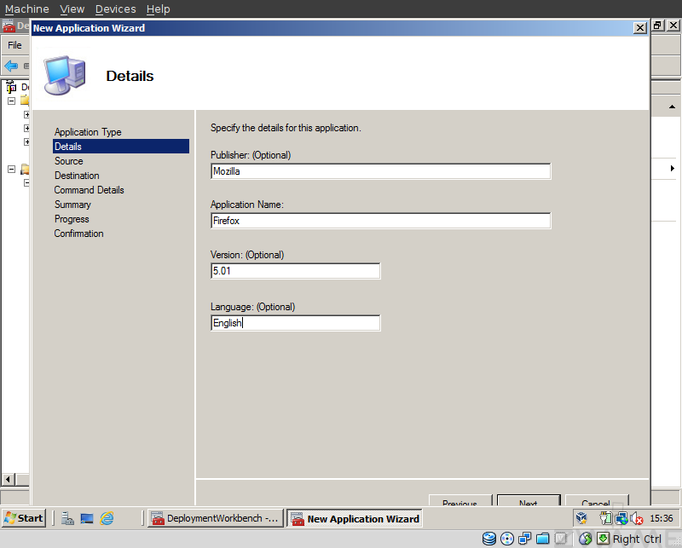682x548 pixels.
Task: Click the mouse integration status icon
Action: point(586,539)
